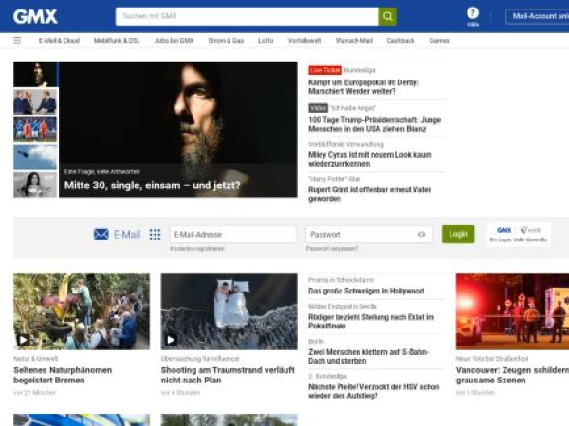Click the green Login button
The image size is (569, 426).
[458, 234]
